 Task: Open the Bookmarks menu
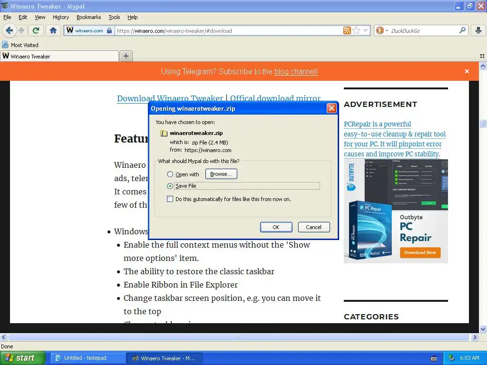(x=88, y=17)
